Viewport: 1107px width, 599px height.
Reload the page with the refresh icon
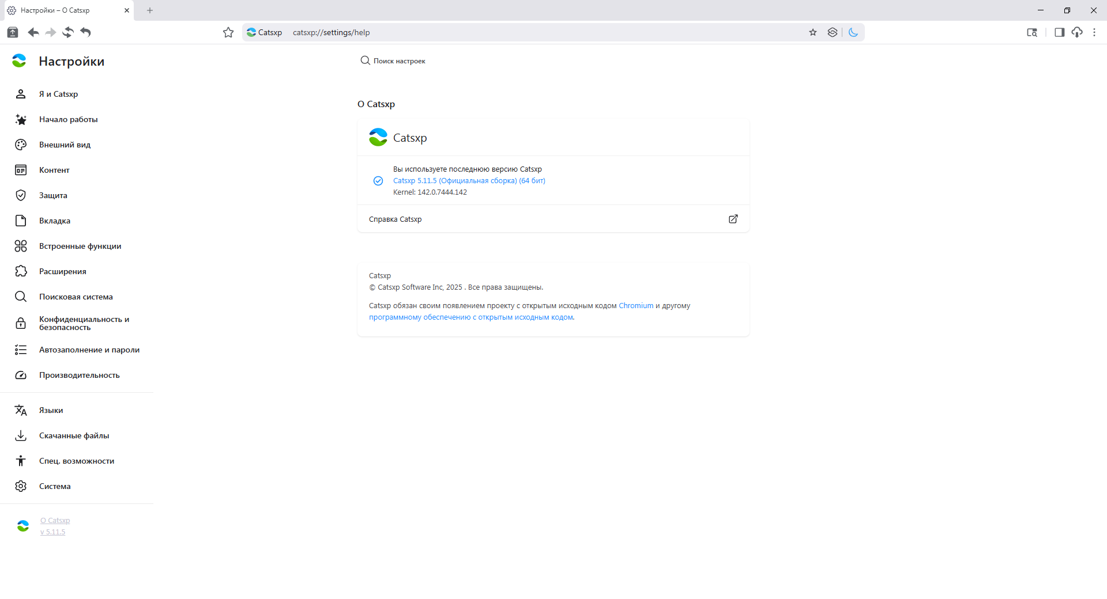[x=68, y=32]
